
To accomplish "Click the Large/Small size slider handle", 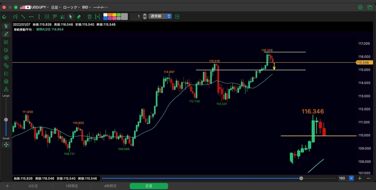I will tap(6, 120).
